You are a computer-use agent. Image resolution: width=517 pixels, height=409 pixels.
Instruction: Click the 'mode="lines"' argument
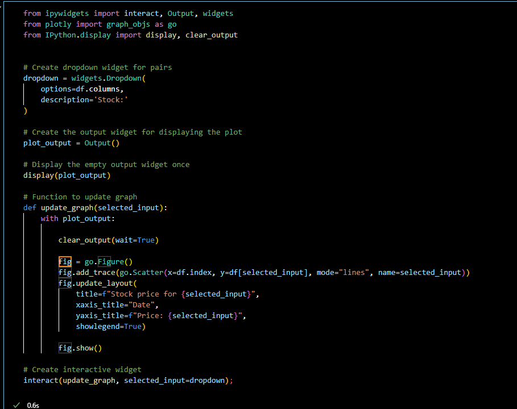343,273
